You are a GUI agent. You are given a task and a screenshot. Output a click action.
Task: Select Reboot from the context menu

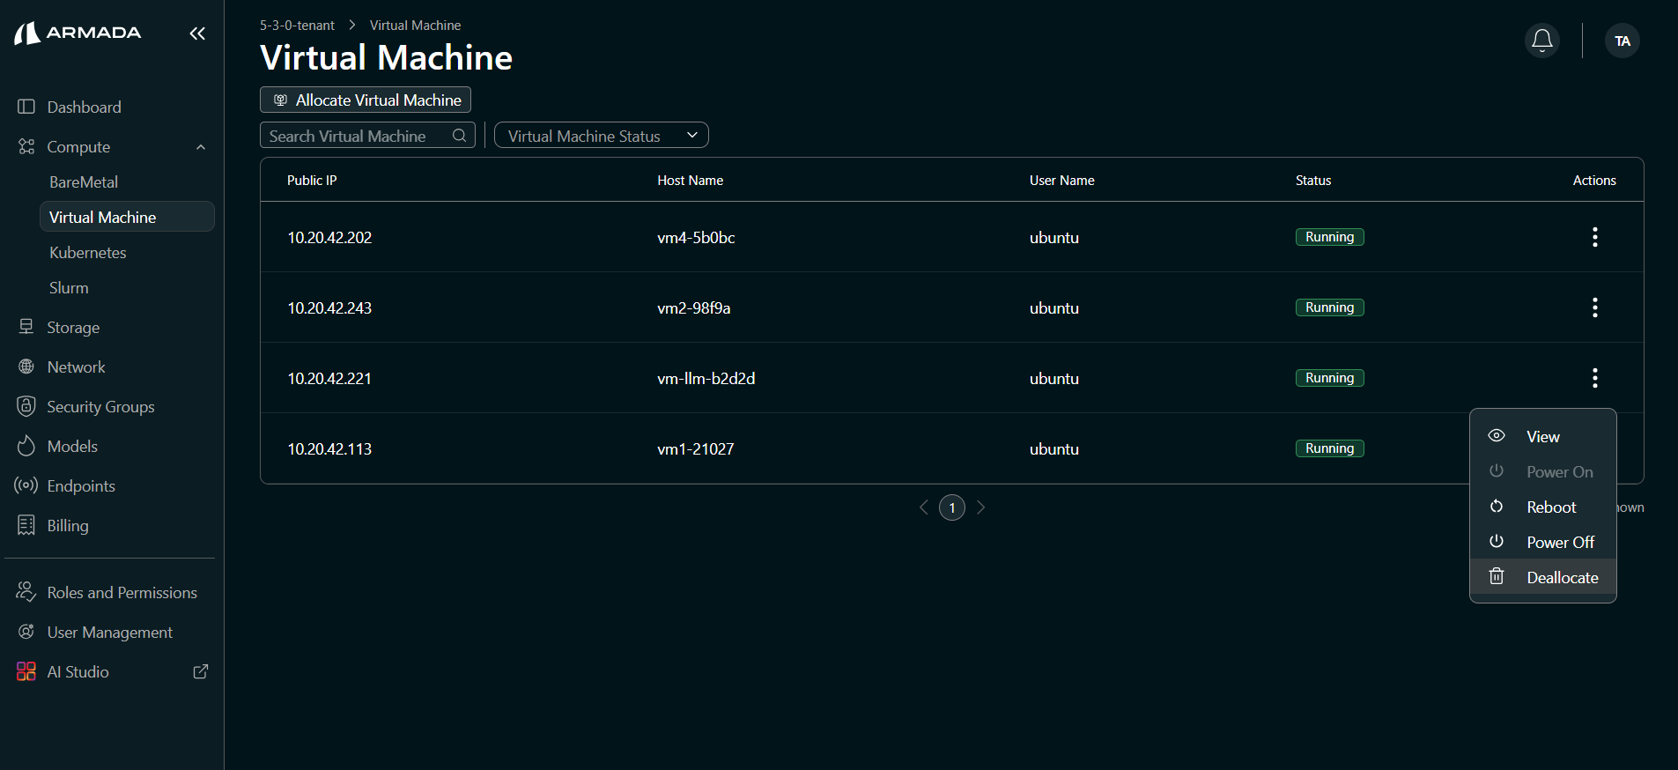pyautogui.click(x=1543, y=507)
